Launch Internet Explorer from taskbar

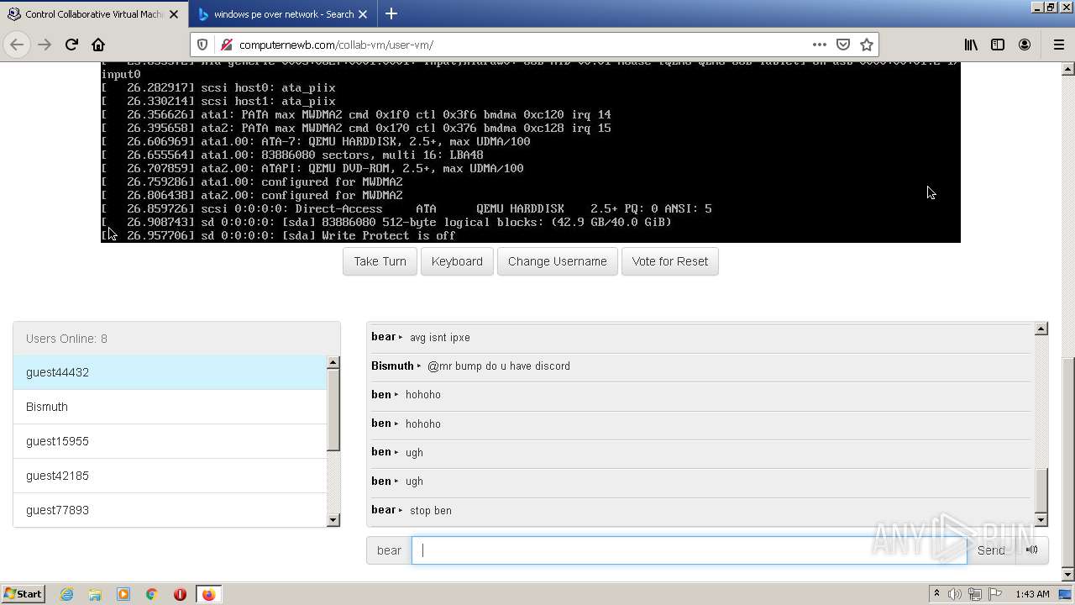click(66, 594)
